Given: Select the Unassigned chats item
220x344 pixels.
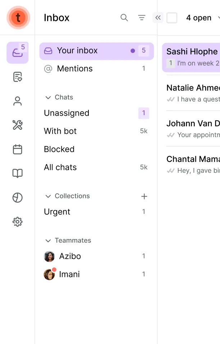Looking at the screenshot, I should pyautogui.click(x=67, y=113).
